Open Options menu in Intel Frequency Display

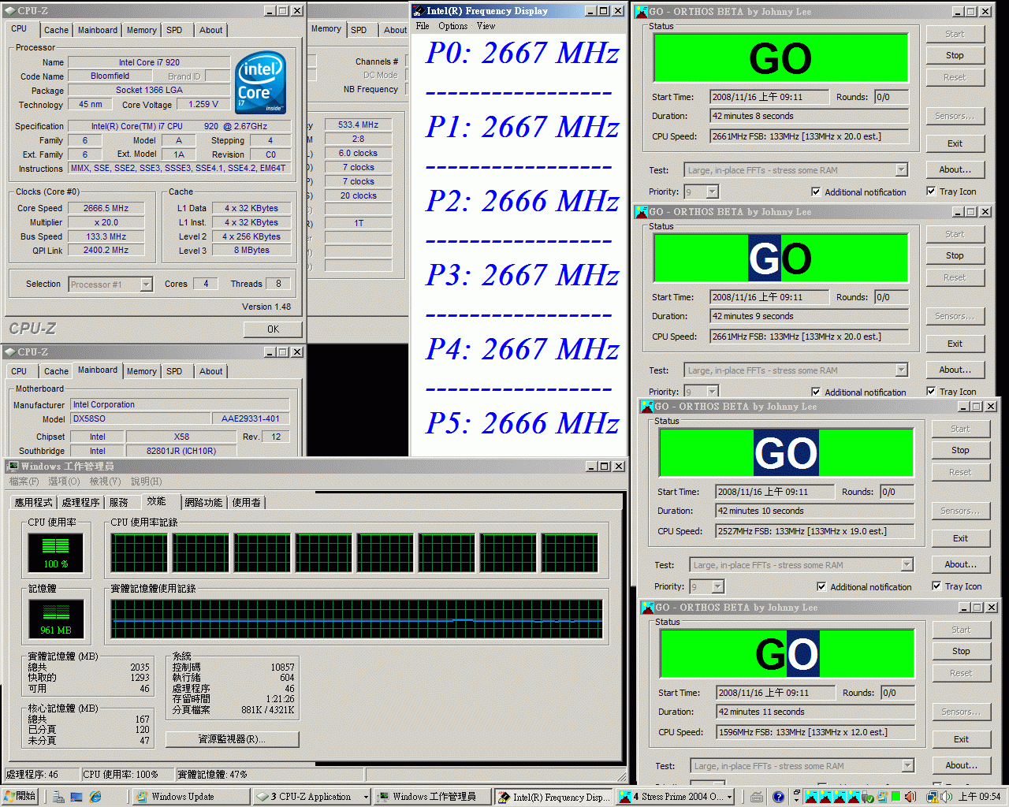(x=453, y=26)
